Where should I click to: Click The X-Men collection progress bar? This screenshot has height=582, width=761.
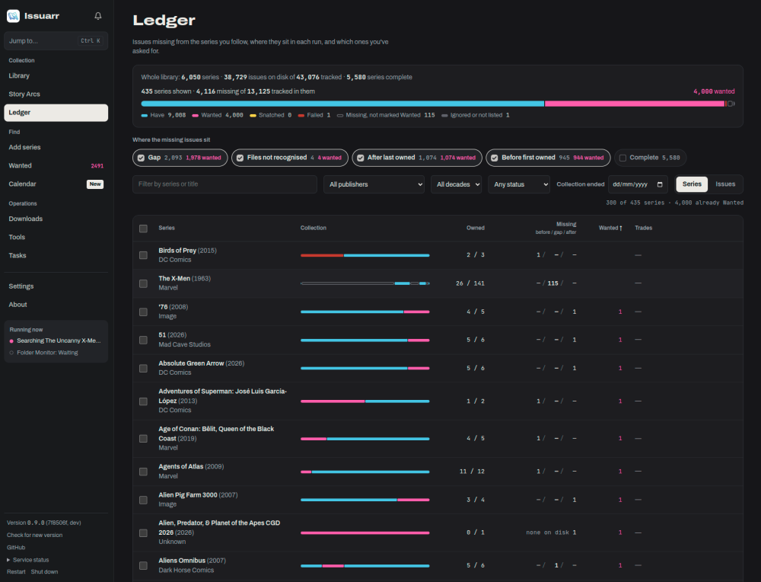click(x=365, y=283)
